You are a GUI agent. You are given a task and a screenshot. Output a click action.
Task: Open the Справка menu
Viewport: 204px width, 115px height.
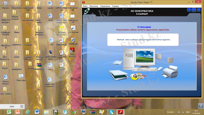pos(116,6)
